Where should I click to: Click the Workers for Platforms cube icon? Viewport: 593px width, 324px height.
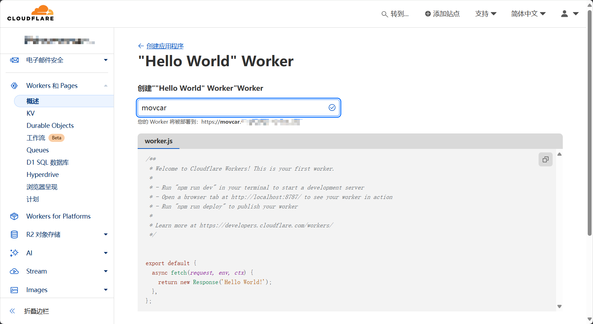click(x=14, y=216)
